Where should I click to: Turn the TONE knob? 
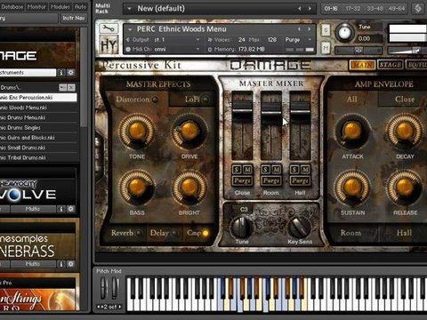137,132
